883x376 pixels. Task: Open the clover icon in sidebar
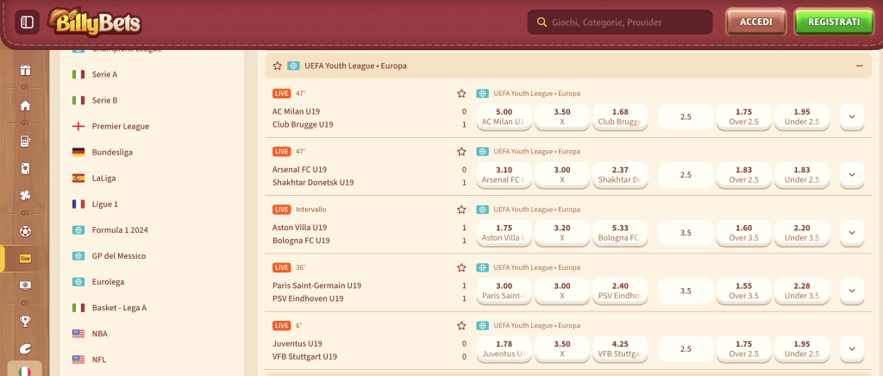click(x=25, y=195)
